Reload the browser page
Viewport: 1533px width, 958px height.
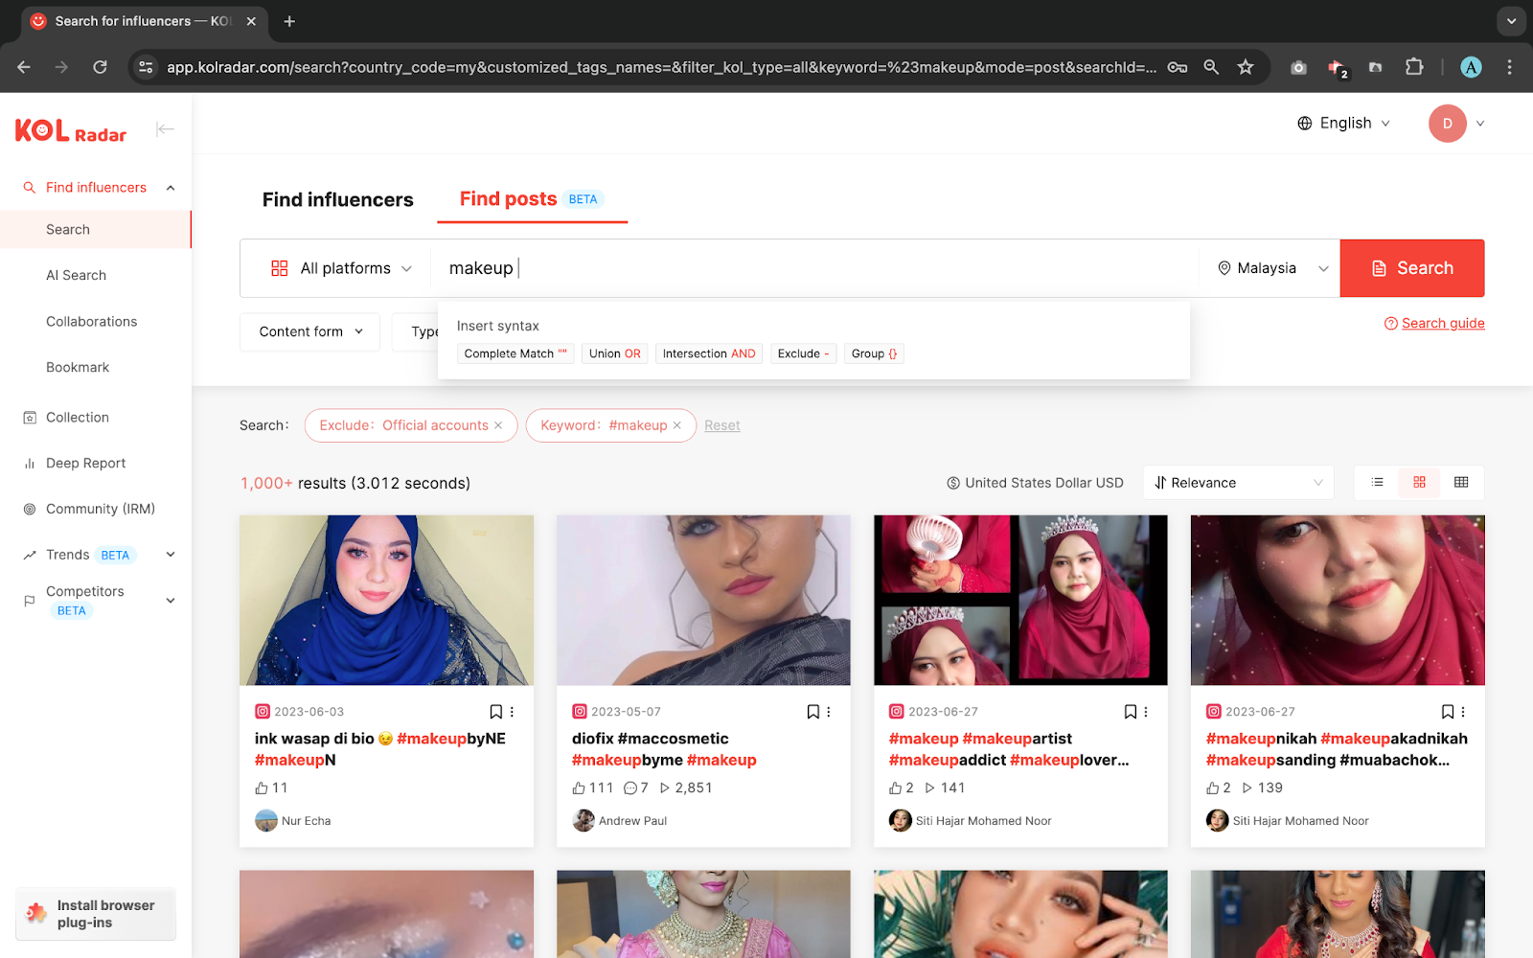[x=100, y=67]
